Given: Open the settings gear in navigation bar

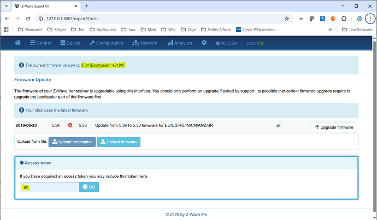Looking at the screenshot, I should (x=204, y=43).
